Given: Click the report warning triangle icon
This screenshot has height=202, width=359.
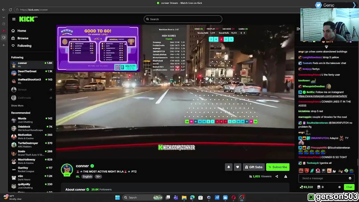Looking at the screenshot, I should pyautogui.click(x=286, y=176).
